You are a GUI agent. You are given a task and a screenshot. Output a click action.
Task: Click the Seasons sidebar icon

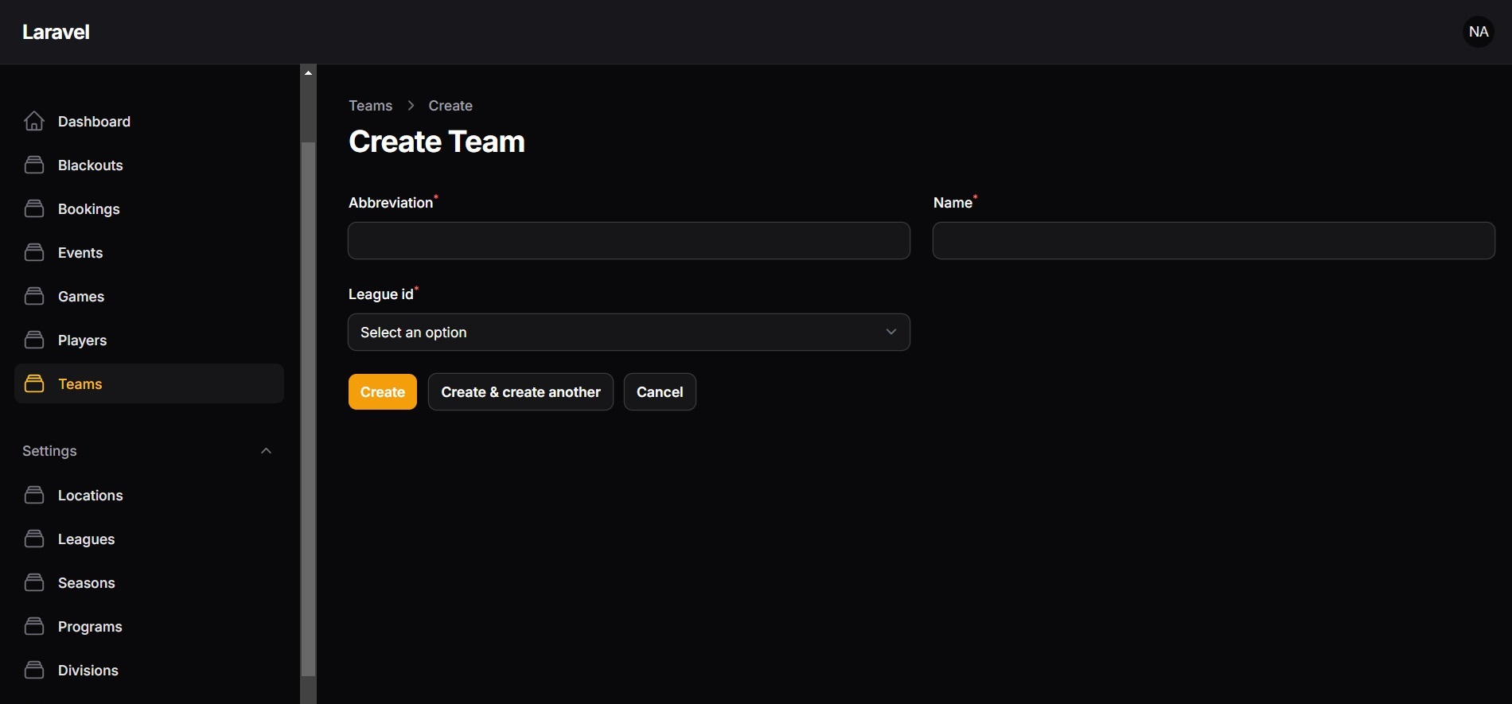tap(34, 582)
